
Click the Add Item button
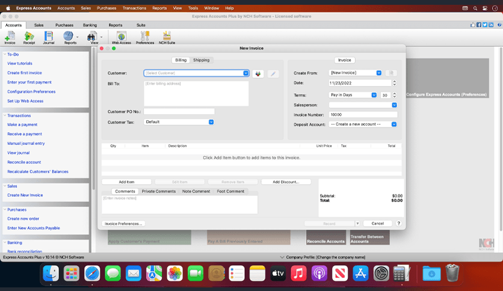(x=126, y=182)
